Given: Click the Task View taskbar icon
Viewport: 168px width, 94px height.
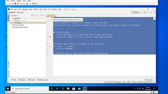Looking at the screenshot, I should [57, 89].
